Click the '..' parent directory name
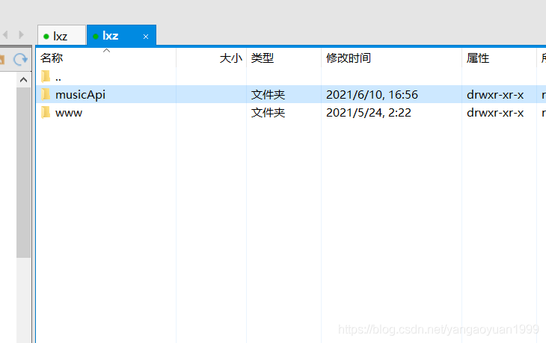 click(58, 80)
